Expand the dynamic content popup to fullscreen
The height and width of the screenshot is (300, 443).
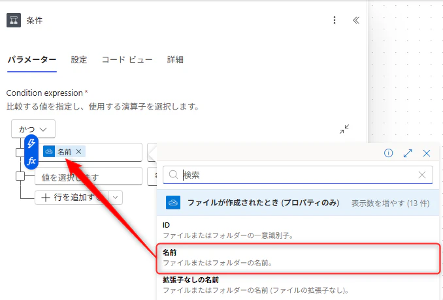(408, 153)
